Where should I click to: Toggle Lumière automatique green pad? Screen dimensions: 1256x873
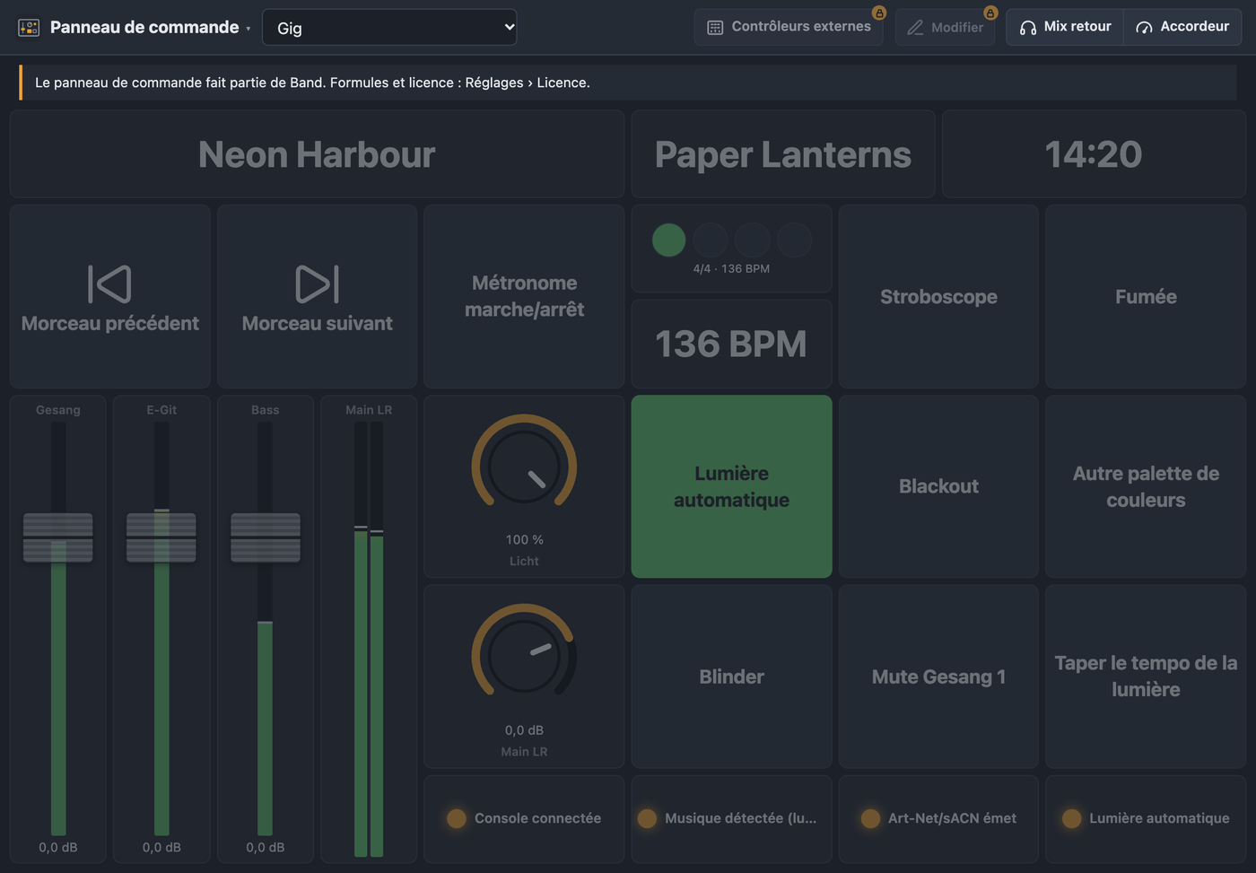click(731, 486)
